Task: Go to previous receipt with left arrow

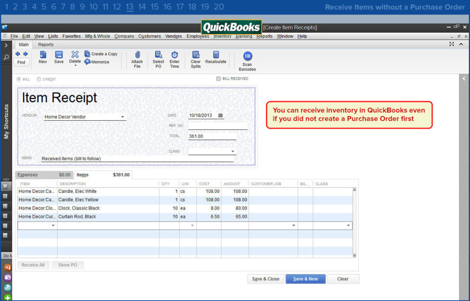Action: (18, 54)
